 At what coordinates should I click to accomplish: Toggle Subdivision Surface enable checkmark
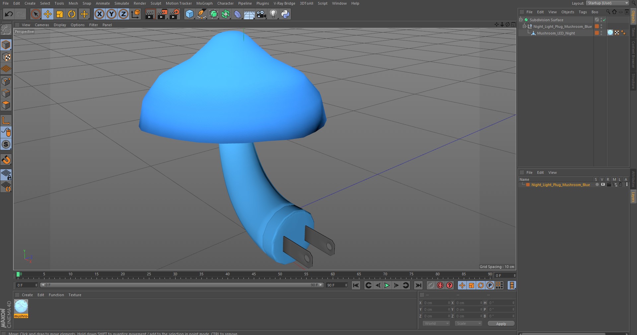click(604, 20)
